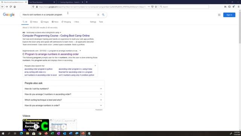Open File Explorer from taskbar

27,133
